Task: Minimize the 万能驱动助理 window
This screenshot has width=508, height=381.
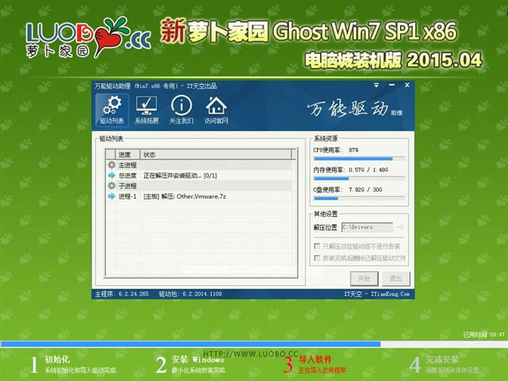Action: 392,85
